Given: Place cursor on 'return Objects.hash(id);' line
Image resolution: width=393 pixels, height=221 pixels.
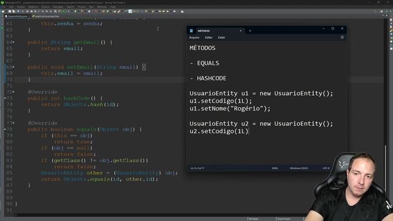Looking at the screenshot, I should pos(80,104).
